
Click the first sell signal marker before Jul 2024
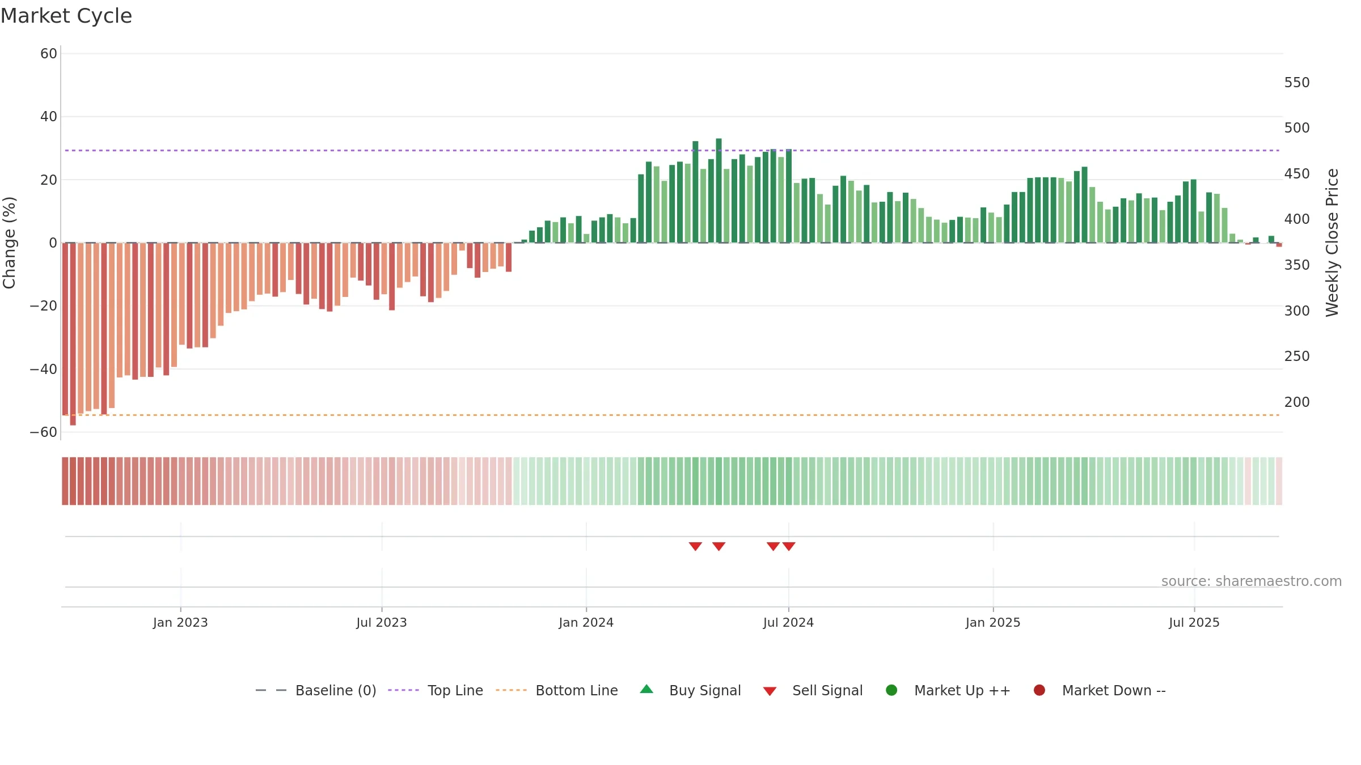(x=695, y=546)
